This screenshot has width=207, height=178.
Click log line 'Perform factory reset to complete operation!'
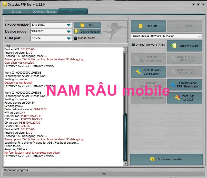[x=32, y=153]
